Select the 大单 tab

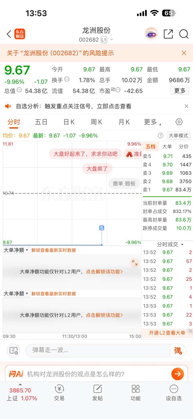click(167, 146)
